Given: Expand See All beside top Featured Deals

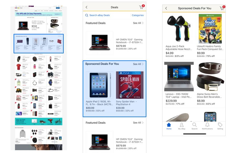Looking at the screenshot, I should (138, 23).
